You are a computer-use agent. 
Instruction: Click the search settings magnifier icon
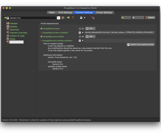click(x=93, y=18)
